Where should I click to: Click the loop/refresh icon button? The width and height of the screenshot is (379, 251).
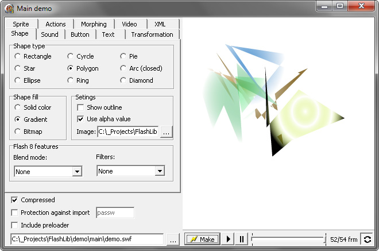coord(367,239)
